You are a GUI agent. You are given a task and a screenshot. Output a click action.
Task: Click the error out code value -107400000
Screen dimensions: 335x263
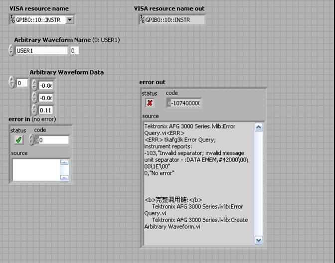185,103
